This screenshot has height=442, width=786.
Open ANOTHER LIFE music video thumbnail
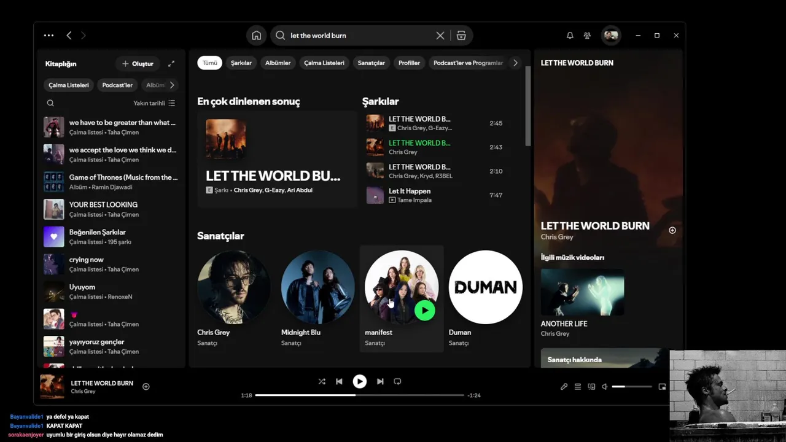pyautogui.click(x=582, y=292)
